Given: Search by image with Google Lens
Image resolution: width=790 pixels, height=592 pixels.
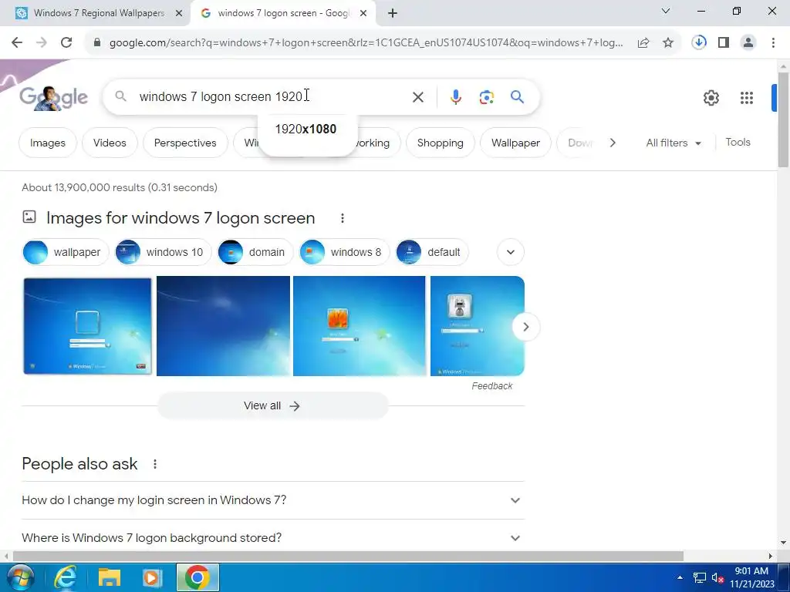Looking at the screenshot, I should [486, 97].
